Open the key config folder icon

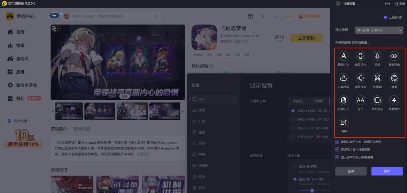click(x=387, y=4)
